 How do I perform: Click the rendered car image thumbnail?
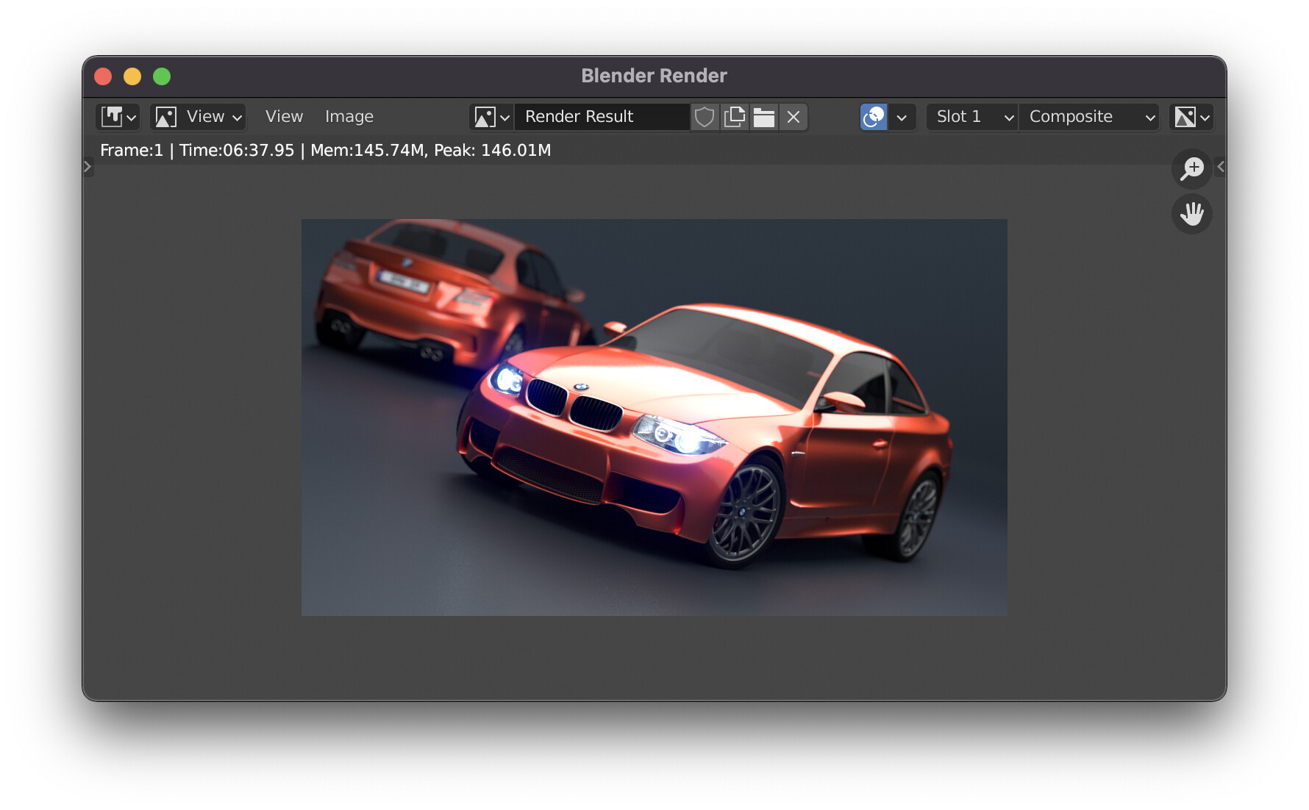(654, 416)
